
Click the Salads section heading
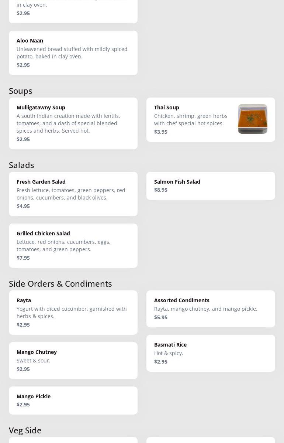21,165
